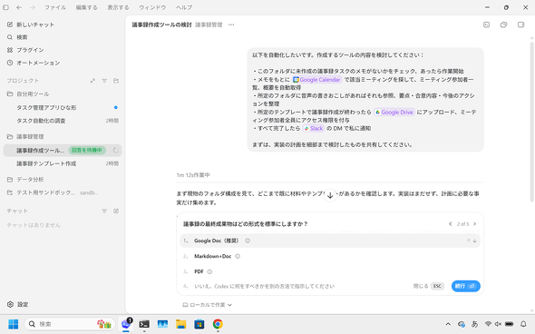Open the タスク管理アプリひな形 thread
The image size is (535, 334).
tap(63, 107)
